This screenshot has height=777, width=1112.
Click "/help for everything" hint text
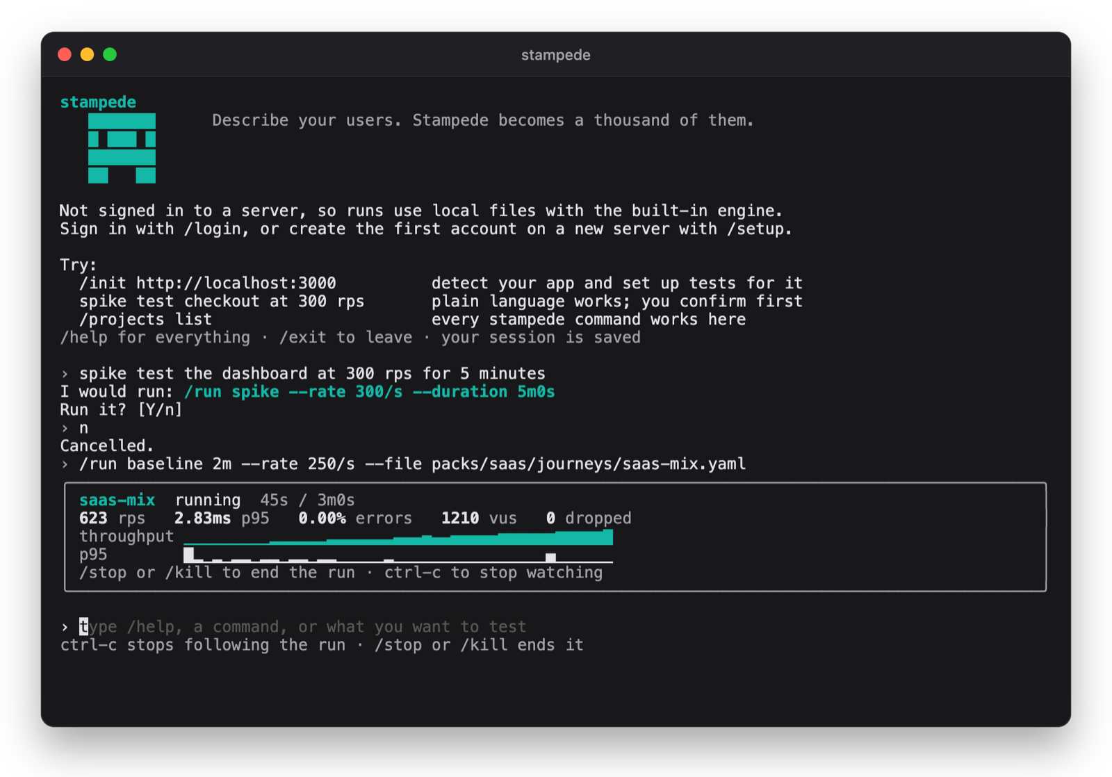[155, 338]
